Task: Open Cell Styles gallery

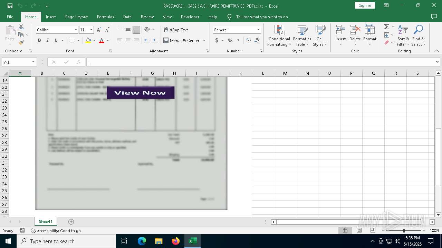Action: (320, 35)
